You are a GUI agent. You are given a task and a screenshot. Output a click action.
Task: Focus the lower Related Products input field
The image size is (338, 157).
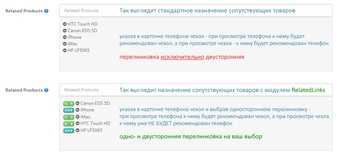coord(196,90)
